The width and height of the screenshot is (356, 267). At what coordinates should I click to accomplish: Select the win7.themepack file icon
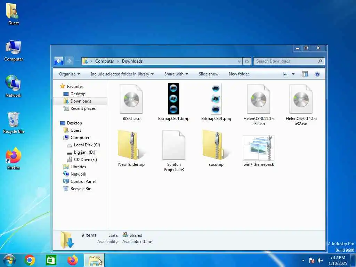tap(259, 147)
